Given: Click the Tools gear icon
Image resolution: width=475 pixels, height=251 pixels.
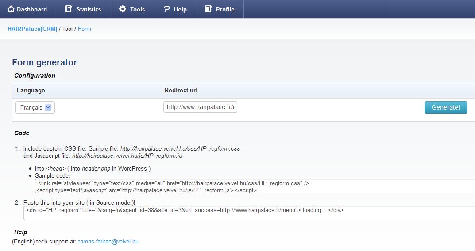Looking at the screenshot, I should [122, 9].
